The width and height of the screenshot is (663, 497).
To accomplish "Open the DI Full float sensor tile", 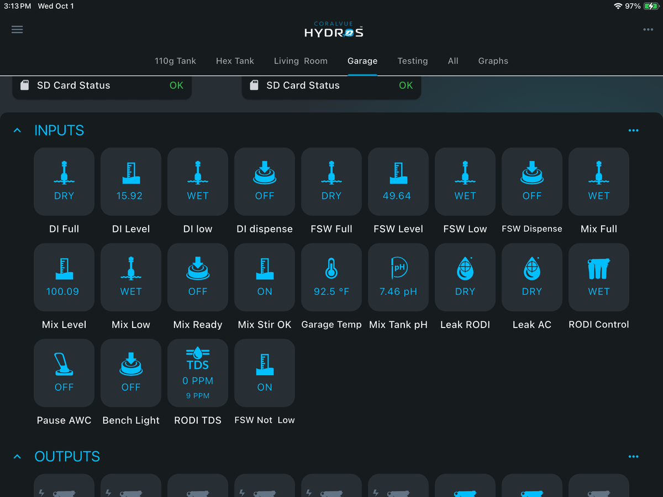I will (64, 181).
